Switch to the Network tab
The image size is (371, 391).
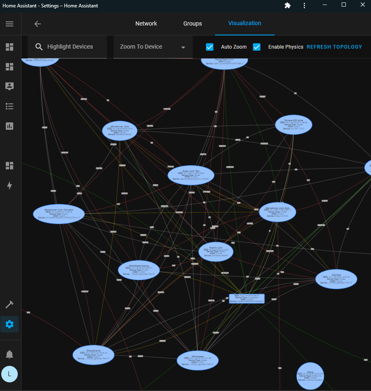point(146,23)
